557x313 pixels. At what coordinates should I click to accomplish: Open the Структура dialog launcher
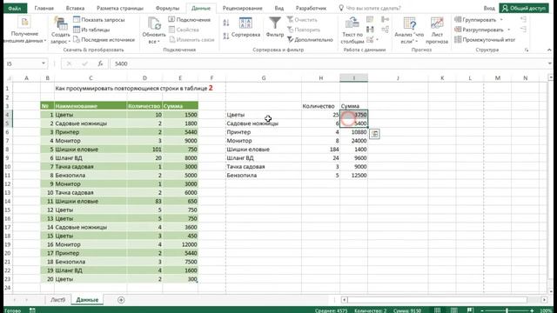pos(526,50)
